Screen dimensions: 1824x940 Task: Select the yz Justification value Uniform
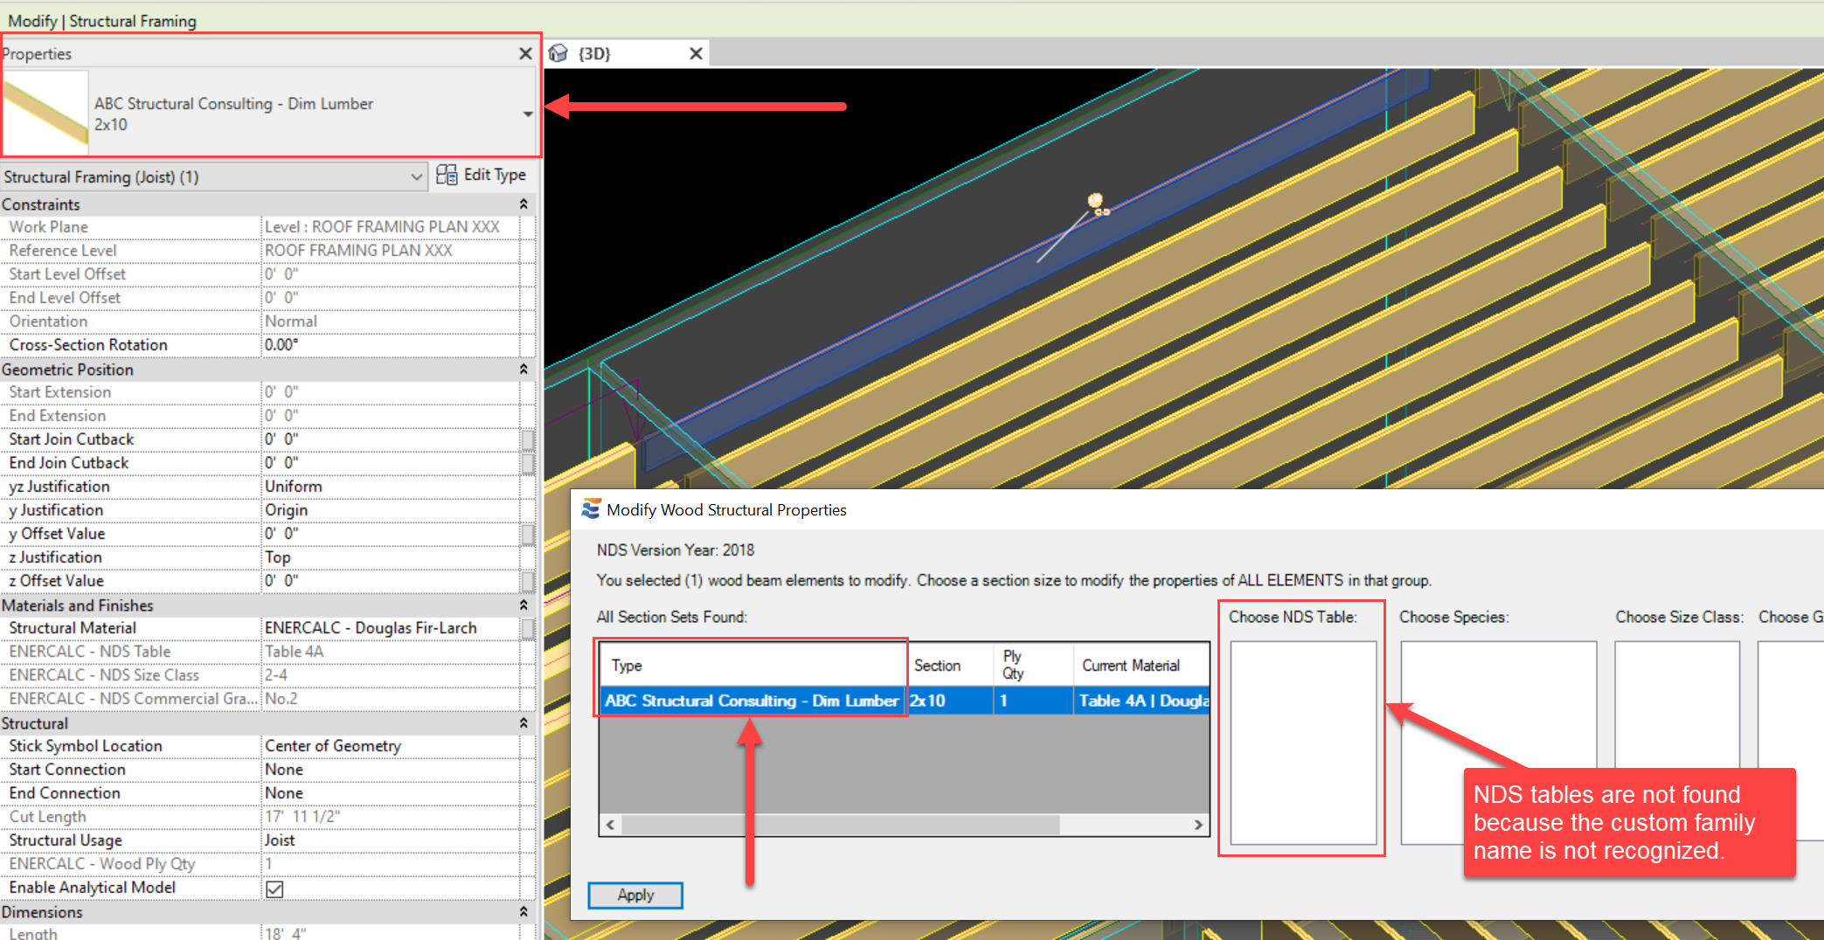(x=391, y=487)
